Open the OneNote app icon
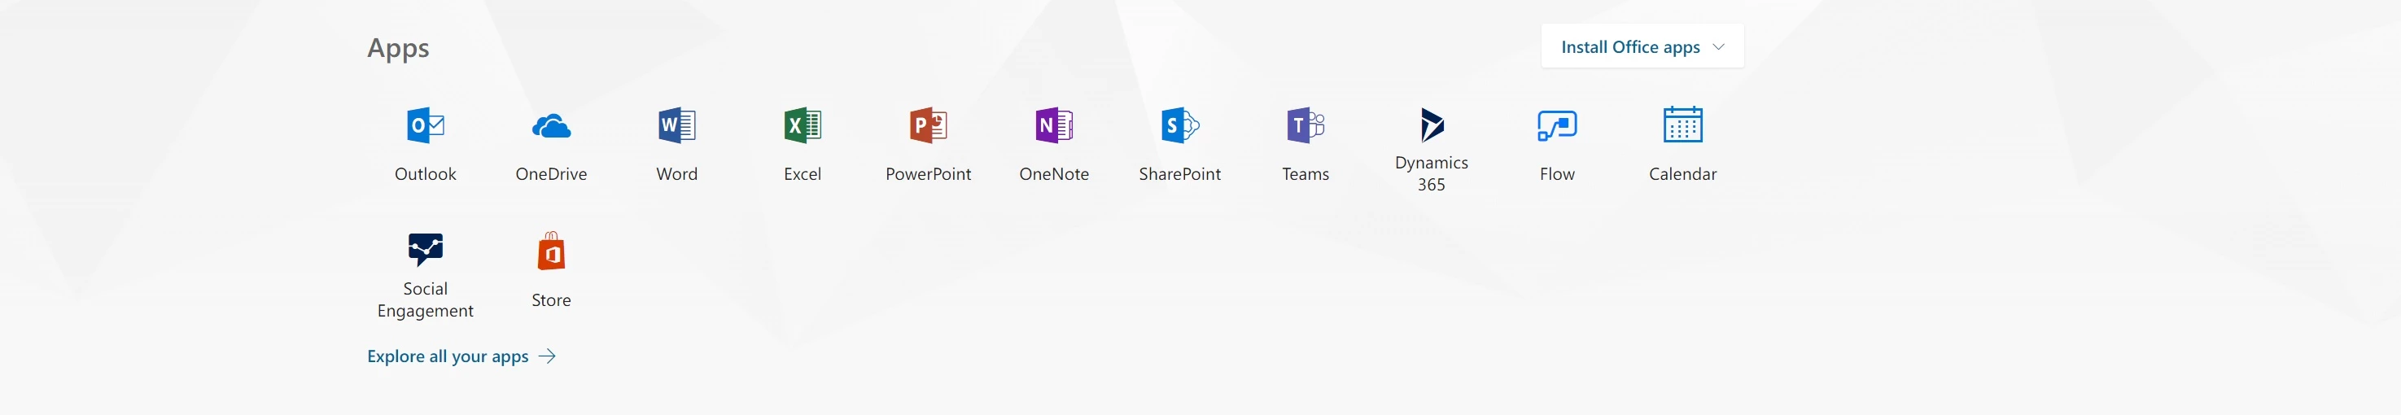 (1054, 125)
